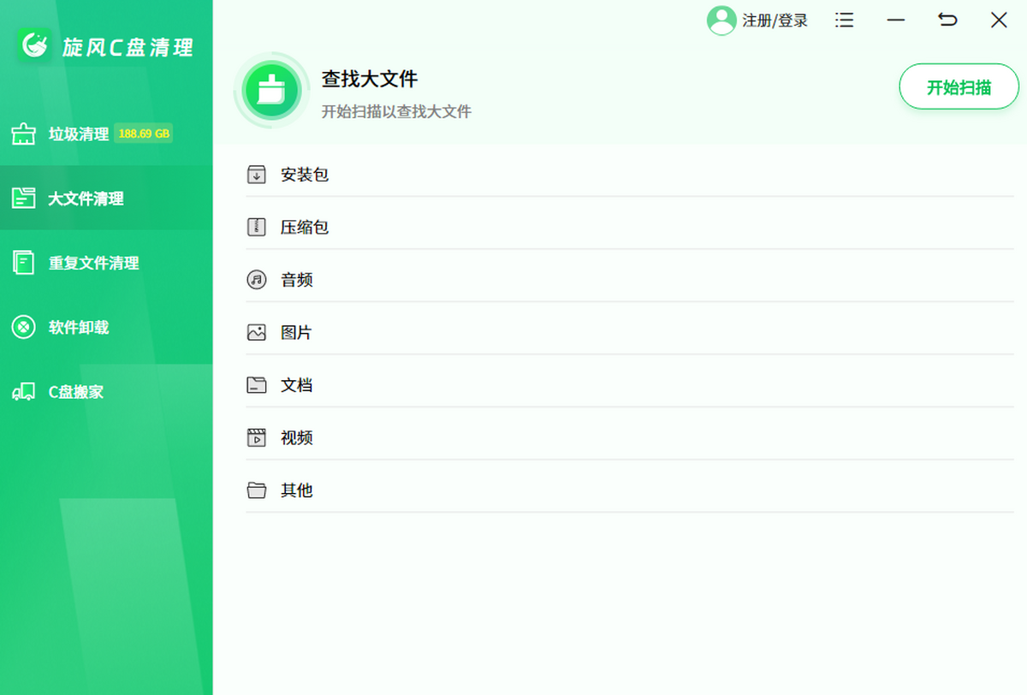Screen dimensions: 1027x695
Task: Minimize the window
Action: pyautogui.click(x=896, y=21)
